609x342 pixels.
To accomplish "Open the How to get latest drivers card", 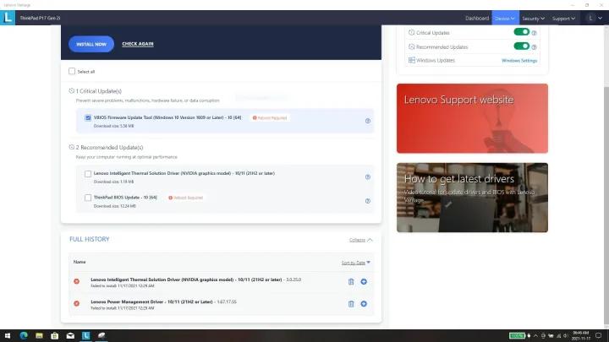I will (x=472, y=198).
